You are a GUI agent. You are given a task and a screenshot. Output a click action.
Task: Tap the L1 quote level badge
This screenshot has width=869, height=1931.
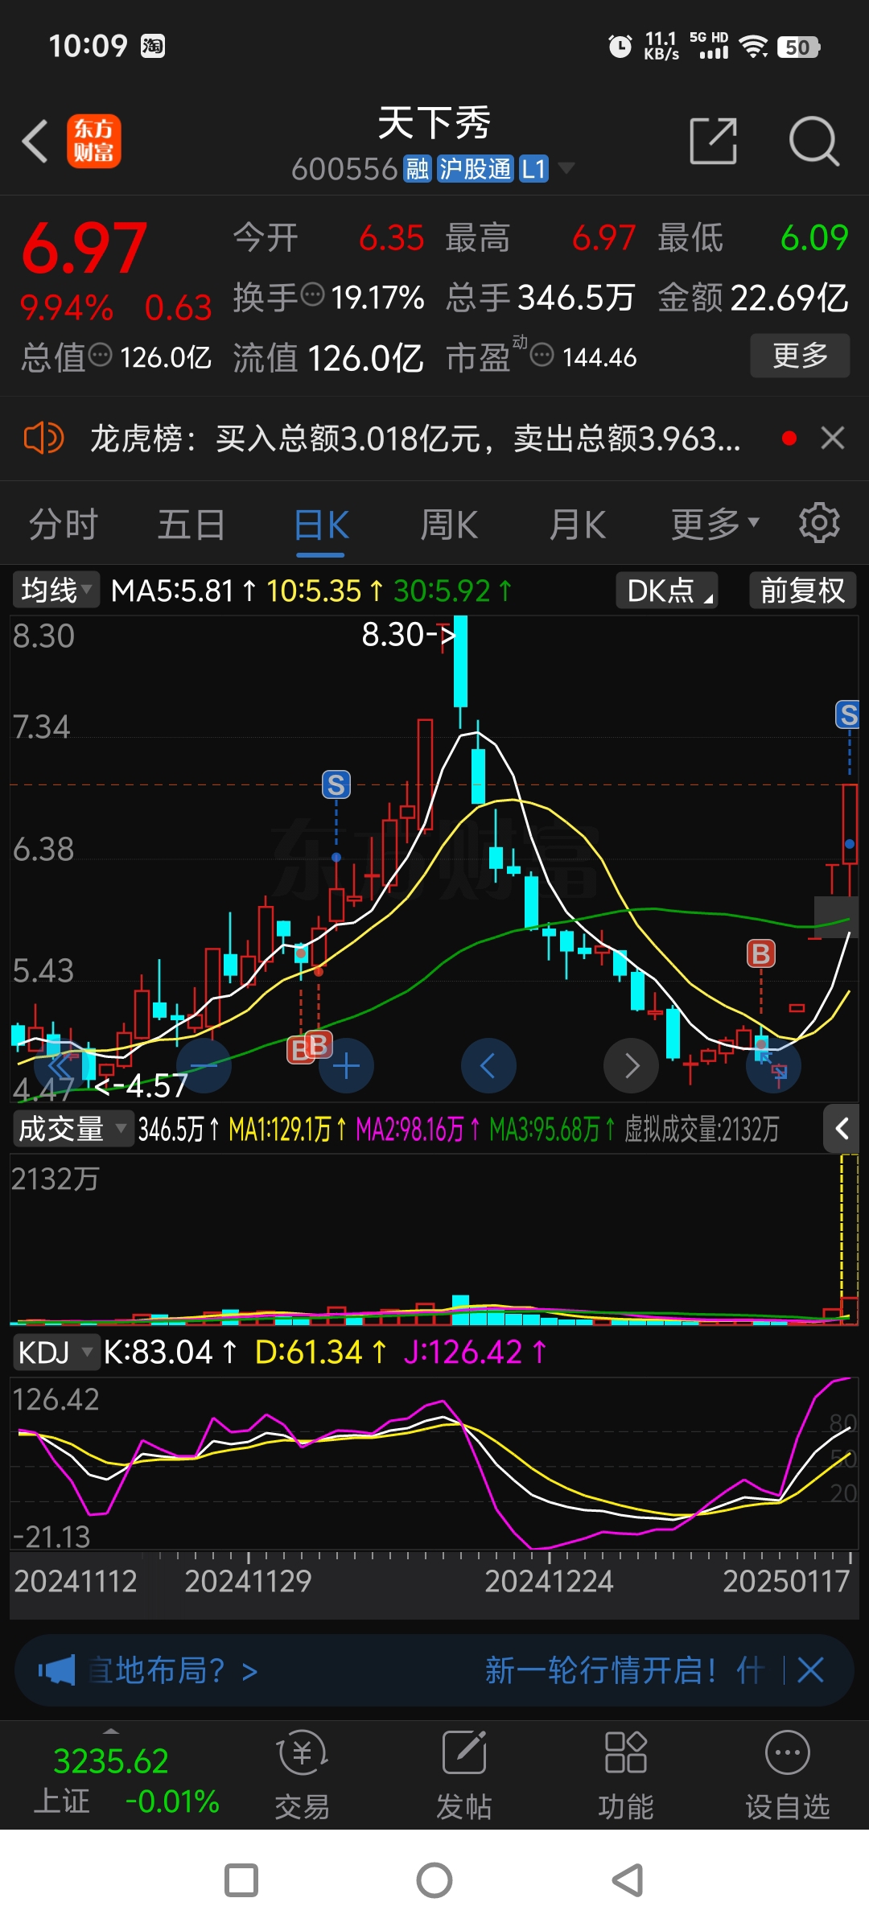(x=533, y=169)
